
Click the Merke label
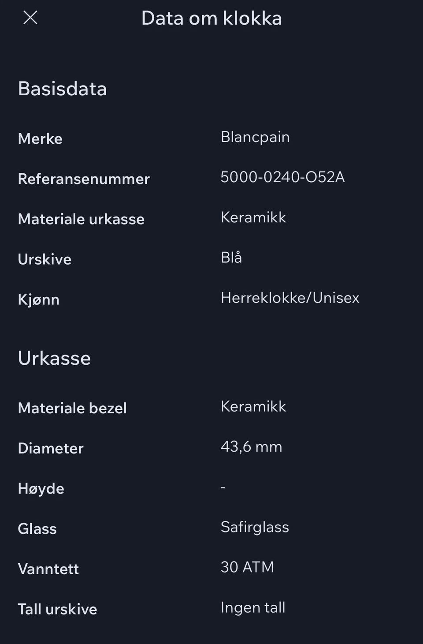coord(40,139)
